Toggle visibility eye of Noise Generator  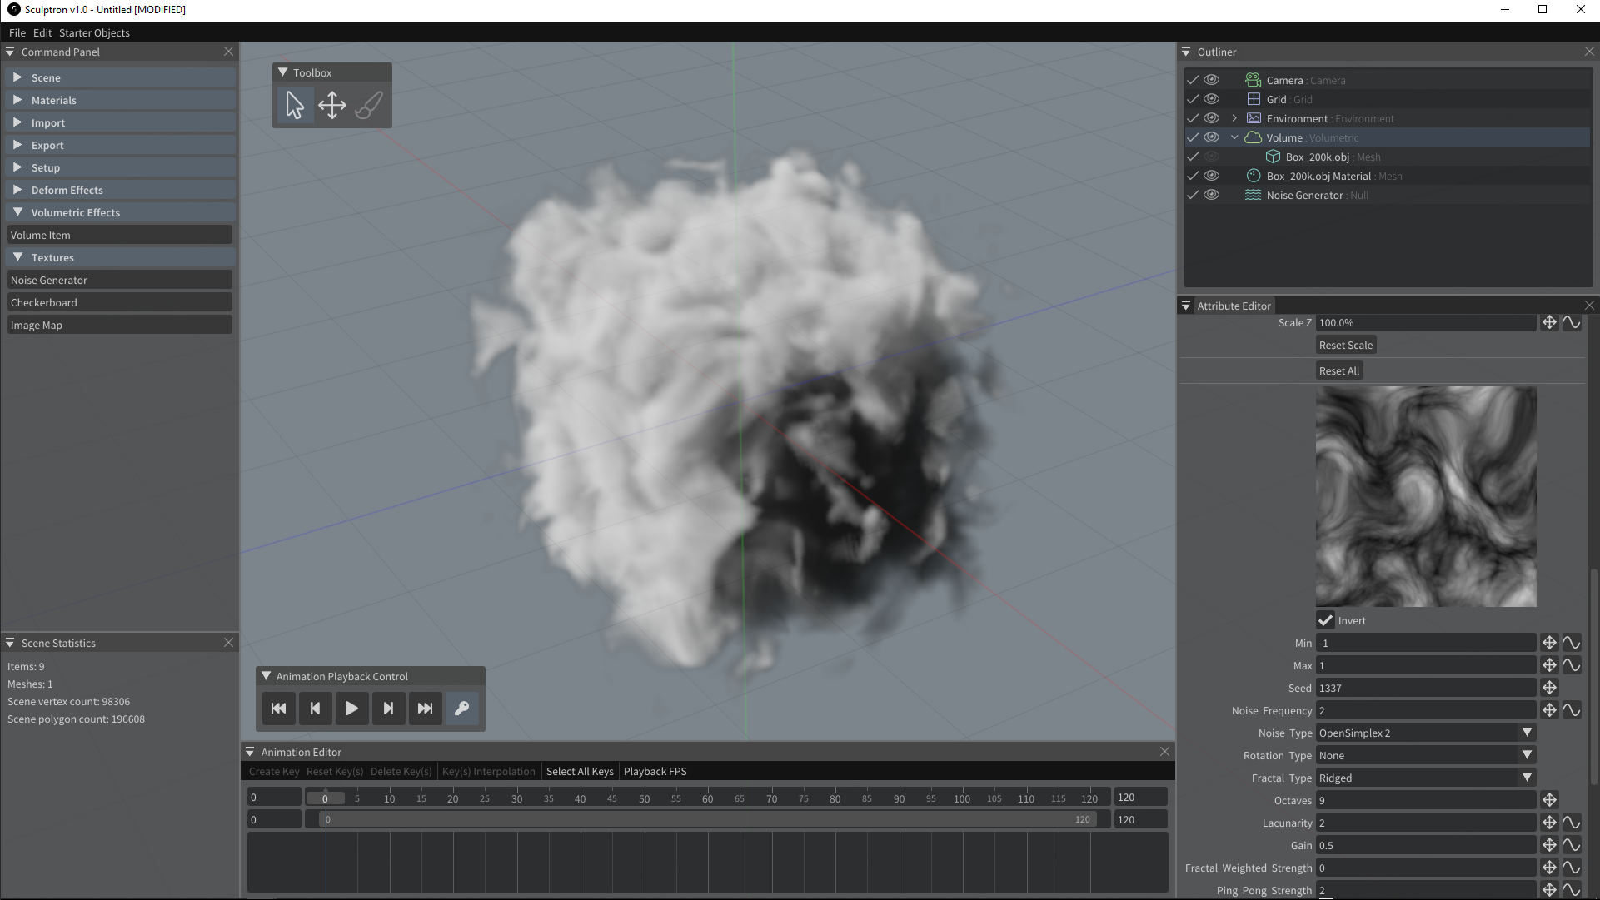(1212, 195)
